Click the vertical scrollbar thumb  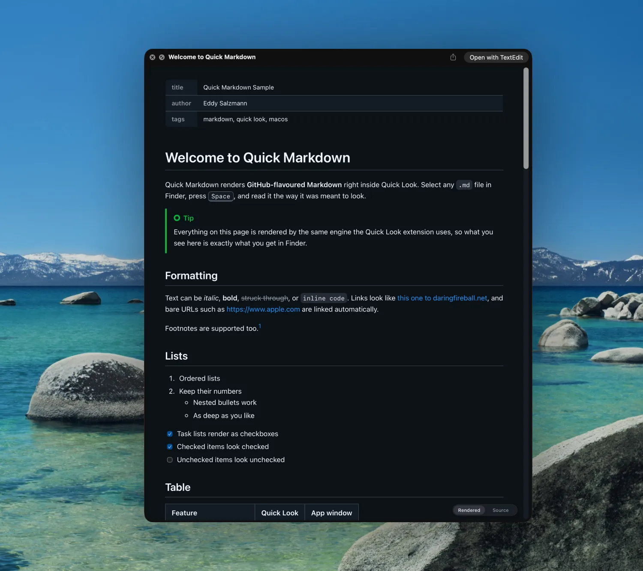pyautogui.click(x=526, y=118)
